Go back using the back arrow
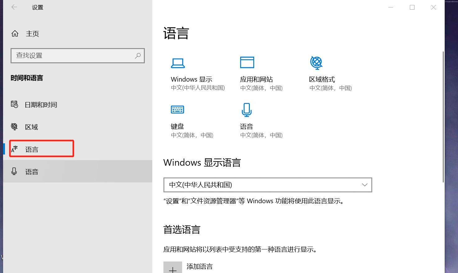 coord(14,7)
